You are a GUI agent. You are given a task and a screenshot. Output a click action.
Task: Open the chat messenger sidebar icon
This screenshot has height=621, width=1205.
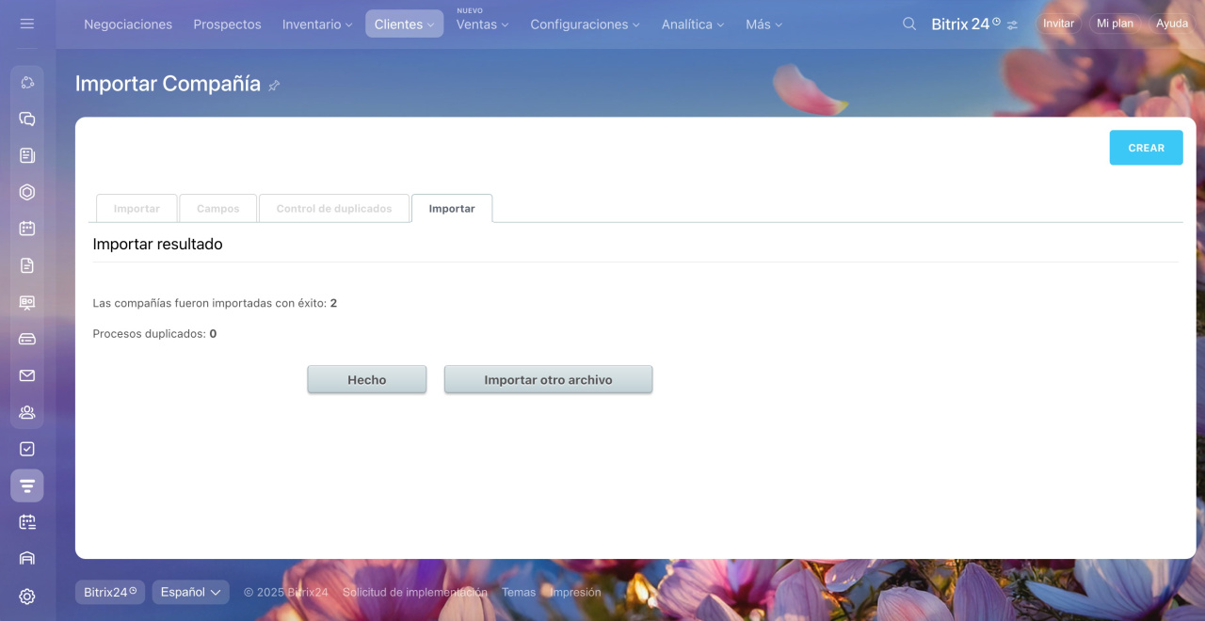point(27,119)
